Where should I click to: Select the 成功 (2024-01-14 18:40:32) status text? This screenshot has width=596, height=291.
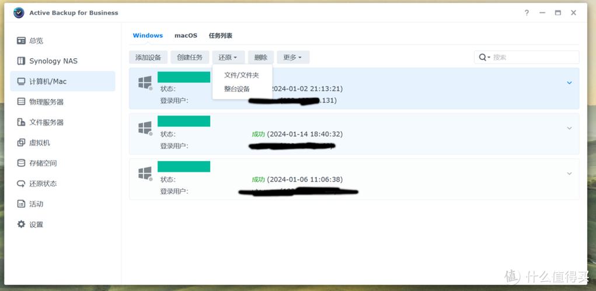coord(297,134)
